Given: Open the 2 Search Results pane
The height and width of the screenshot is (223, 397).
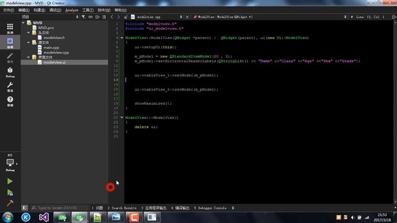Looking at the screenshot, I should [x=122, y=208].
